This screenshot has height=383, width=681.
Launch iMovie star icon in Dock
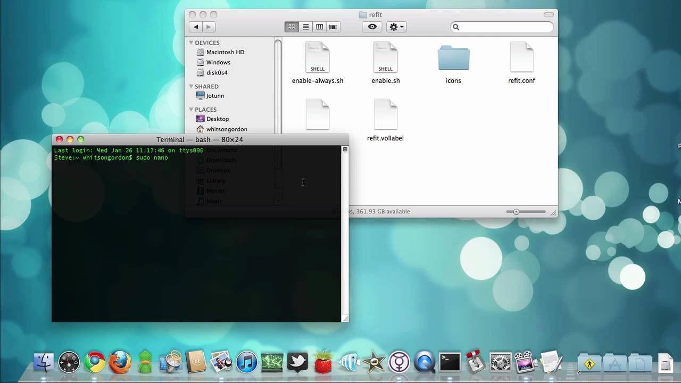[373, 362]
